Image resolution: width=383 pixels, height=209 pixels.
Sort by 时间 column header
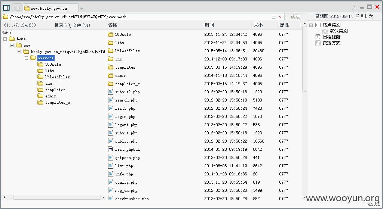click(x=209, y=25)
